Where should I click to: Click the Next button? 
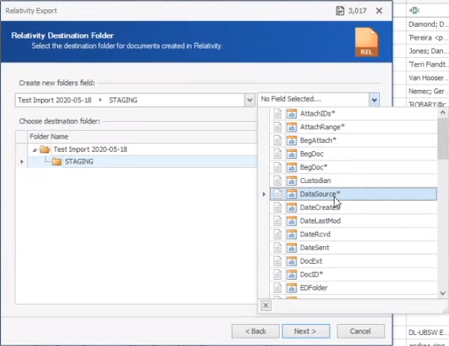306,331
